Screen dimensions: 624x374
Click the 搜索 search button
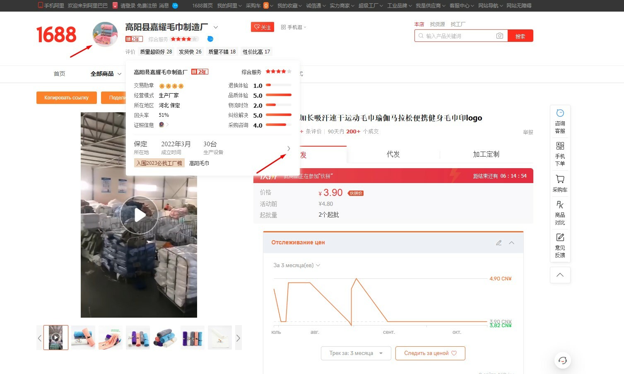pos(520,36)
